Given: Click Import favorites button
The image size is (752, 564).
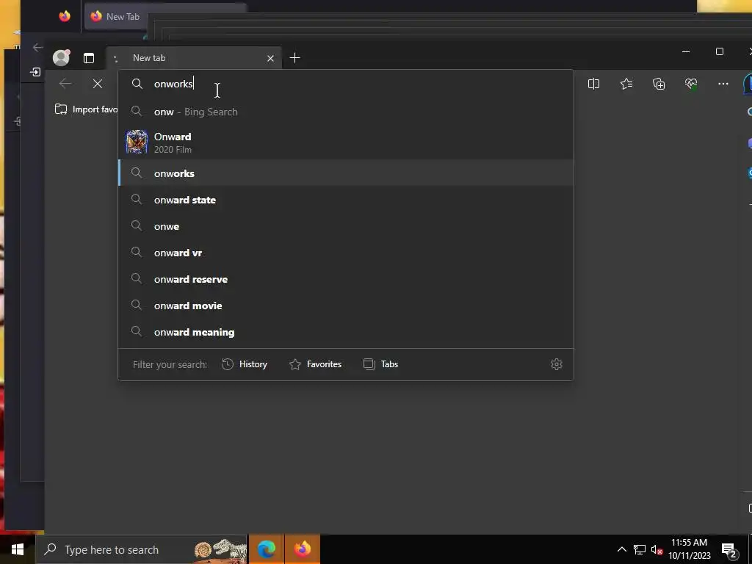Looking at the screenshot, I should point(87,109).
